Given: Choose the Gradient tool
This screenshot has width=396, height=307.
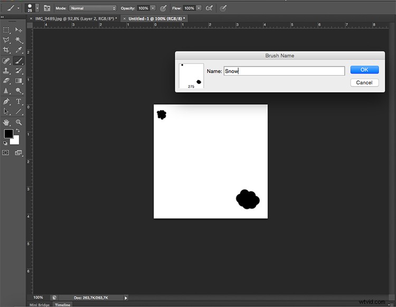Looking at the screenshot, I should tap(18, 80).
